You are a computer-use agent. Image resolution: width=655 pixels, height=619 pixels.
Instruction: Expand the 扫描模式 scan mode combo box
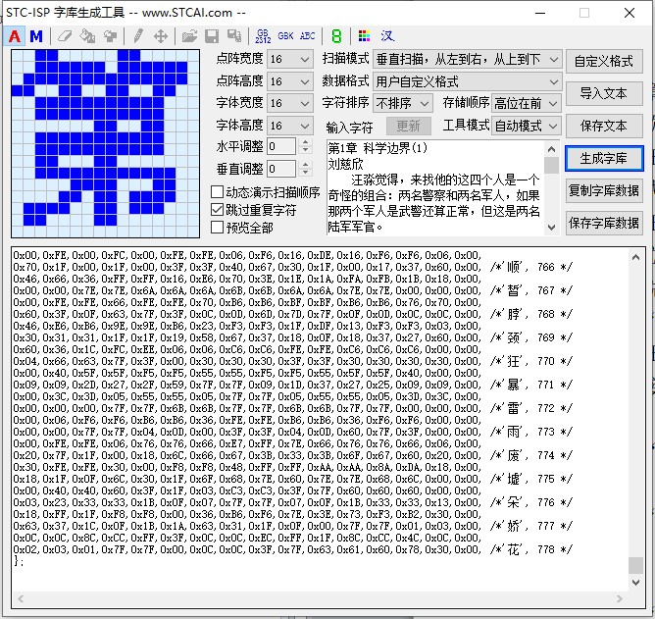[x=467, y=60]
